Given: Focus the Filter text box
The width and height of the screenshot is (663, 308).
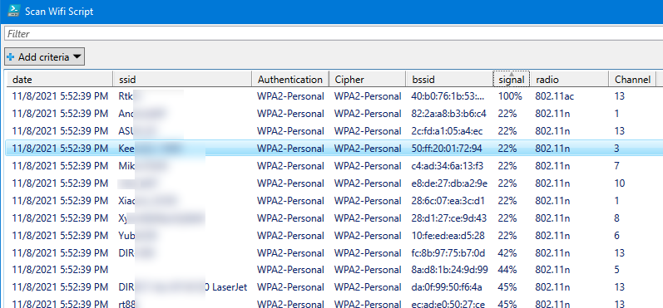Looking at the screenshot, I should pyautogui.click(x=334, y=34).
